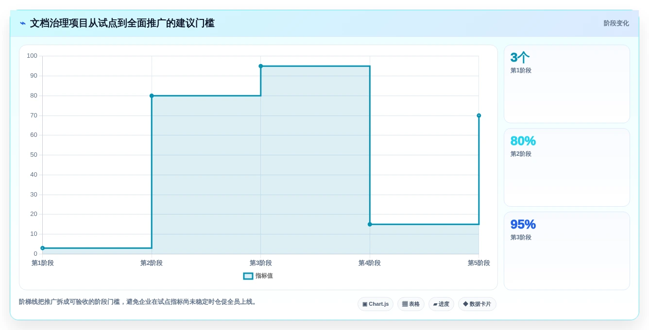649x330 pixels.
Task: Click the description text starting 阶梯线把推广
Action: (x=138, y=302)
